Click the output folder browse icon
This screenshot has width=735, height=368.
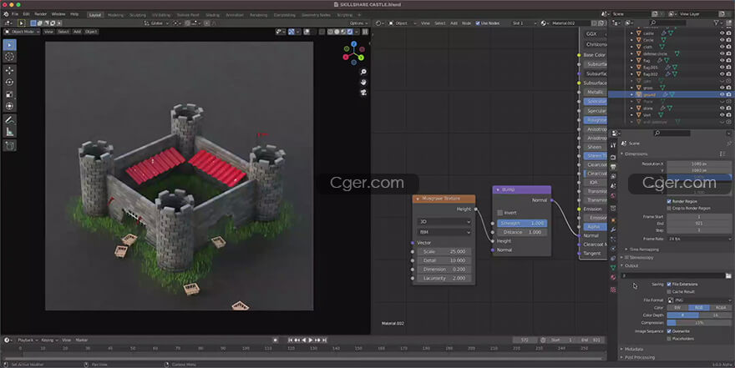pyautogui.click(x=727, y=275)
